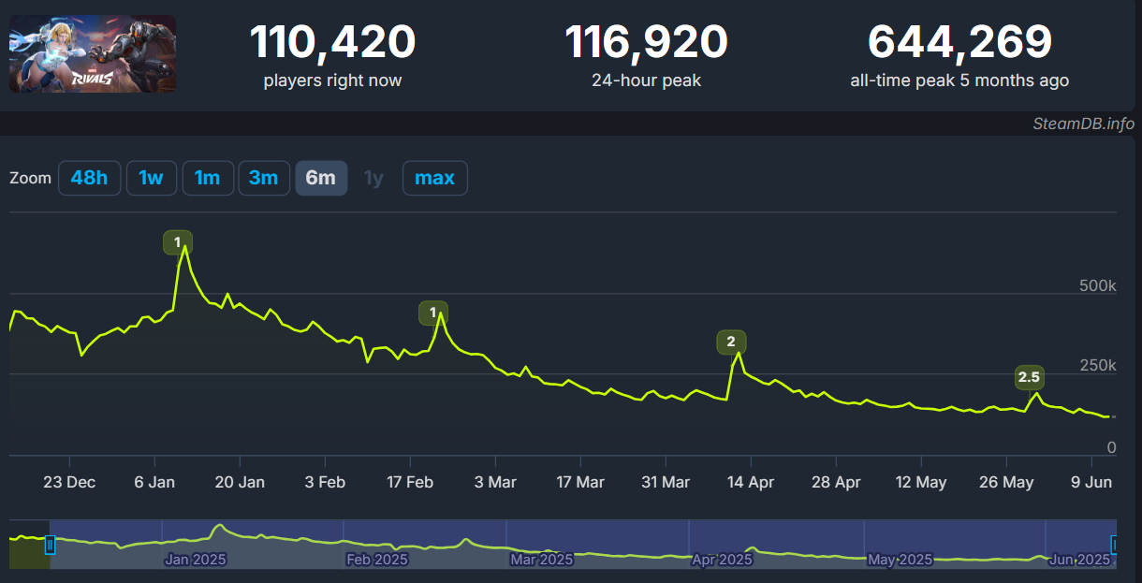This screenshot has height=583, width=1142.
Task: Select the 48h zoom range
Action: tap(89, 178)
